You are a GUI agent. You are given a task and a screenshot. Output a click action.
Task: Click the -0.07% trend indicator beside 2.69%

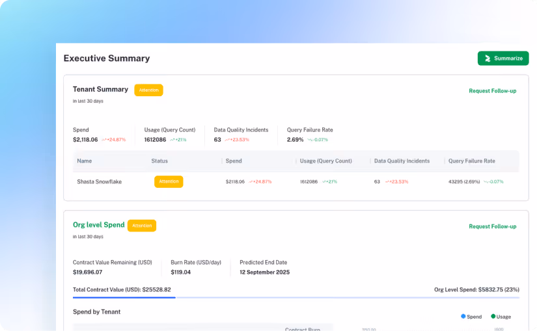318,140
